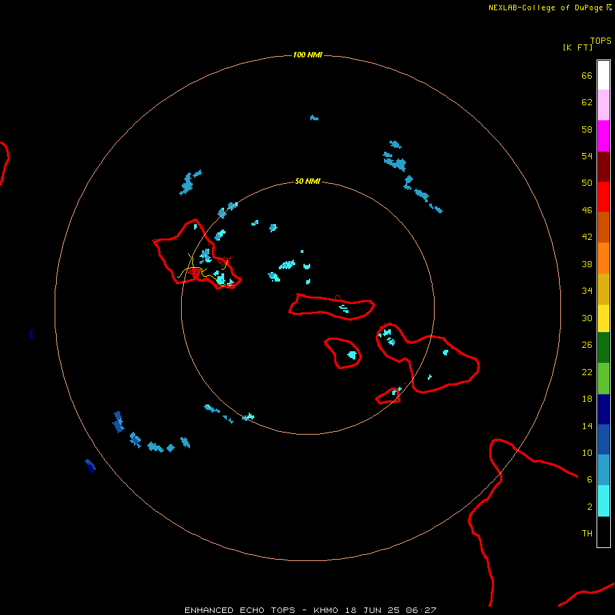This screenshot has width=615, height=615.
Task: Click the KHMO radar station identifier
Action: tap(325, 610)
